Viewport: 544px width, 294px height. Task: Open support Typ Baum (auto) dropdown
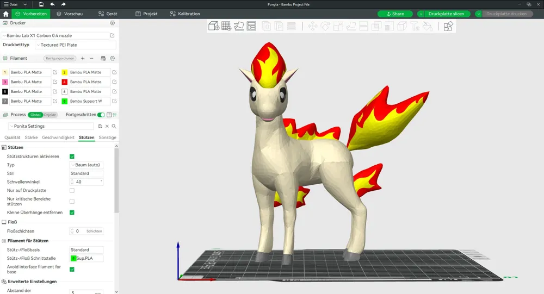click(86, 165)
